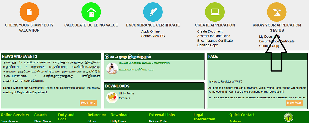Image resolution: width=309 pixels, height=124 pixels.
Task: Open National Portal under External Links
Action: (x=158, y=121)
